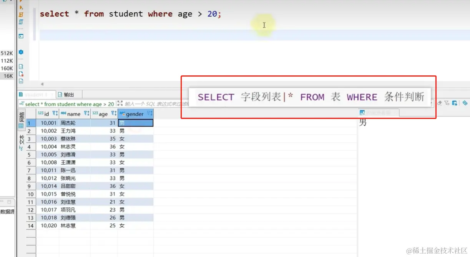Click the bottom script file icon in sidebar
Screen dimensions: 470x257
coord(21,81)
